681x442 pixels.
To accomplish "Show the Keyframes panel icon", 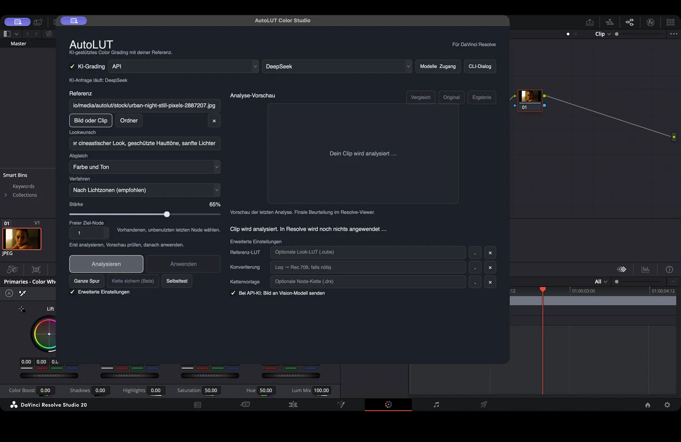I will [x=621, y=269].
